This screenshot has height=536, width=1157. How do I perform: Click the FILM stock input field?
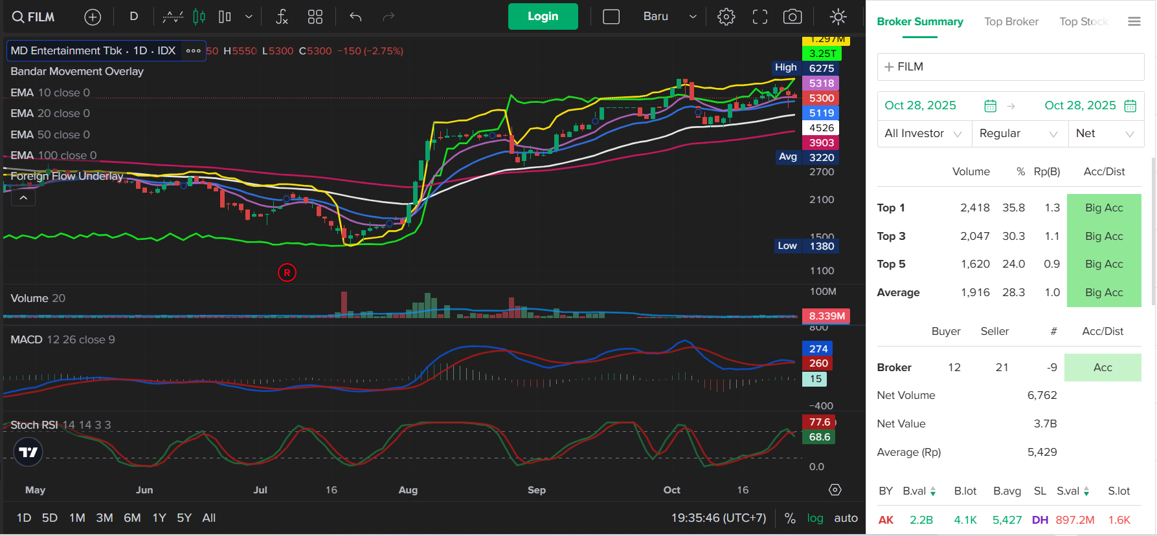1011,67
